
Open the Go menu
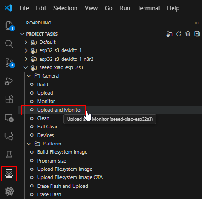(x=109, y=8)
